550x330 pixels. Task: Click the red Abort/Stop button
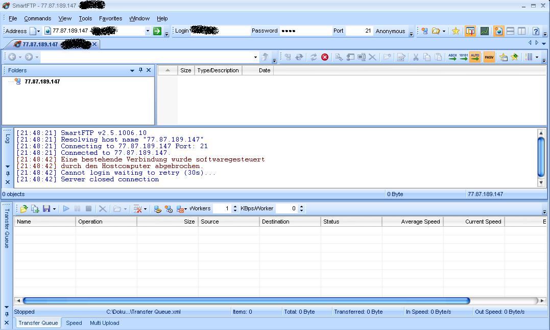click(325, 57)
